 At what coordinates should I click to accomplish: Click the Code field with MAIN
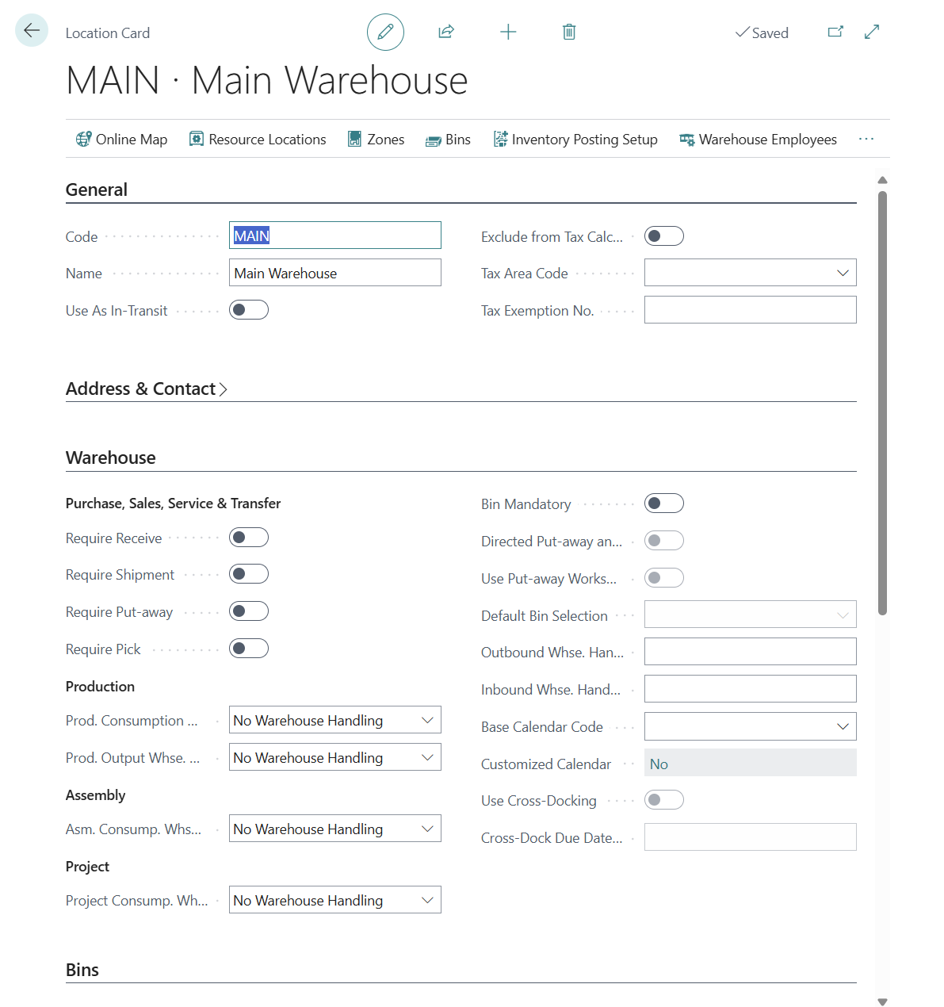click(x=335, y=235)
